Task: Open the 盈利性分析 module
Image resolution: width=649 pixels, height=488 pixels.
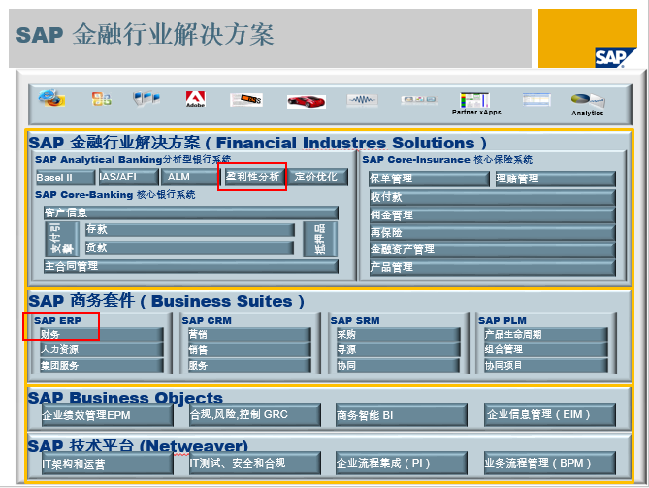Action: click(x=253, y=177)
